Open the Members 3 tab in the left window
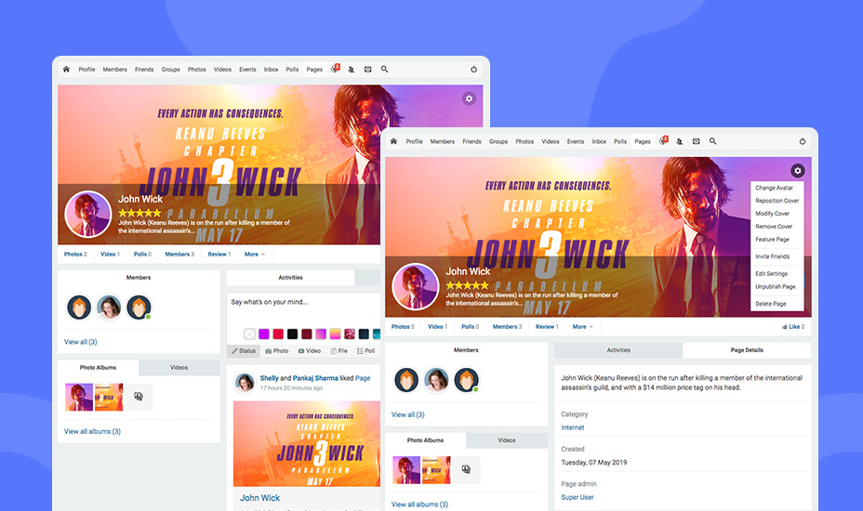 [179, 255]
